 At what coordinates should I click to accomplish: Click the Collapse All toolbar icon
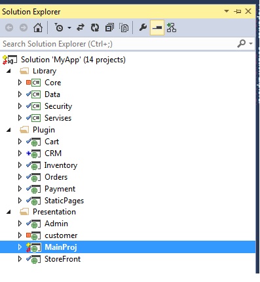pos(109,28)
